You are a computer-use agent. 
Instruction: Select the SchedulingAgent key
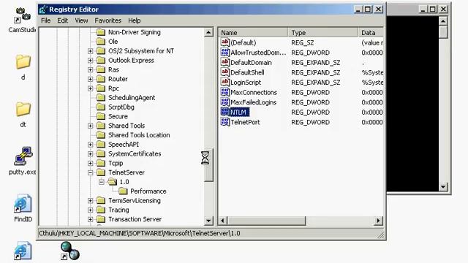coord(132,97)
